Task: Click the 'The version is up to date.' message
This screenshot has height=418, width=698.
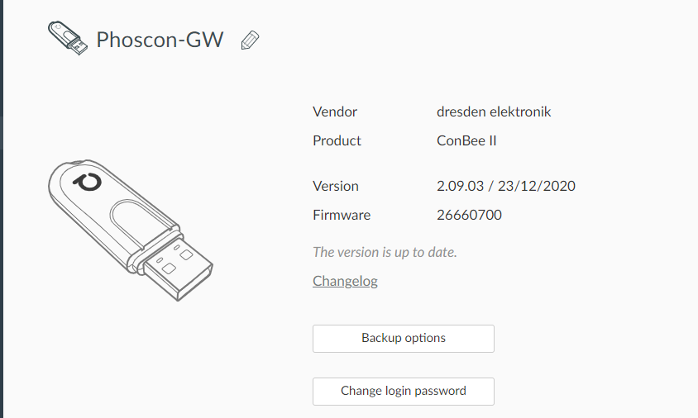Action: pos(385,252)
